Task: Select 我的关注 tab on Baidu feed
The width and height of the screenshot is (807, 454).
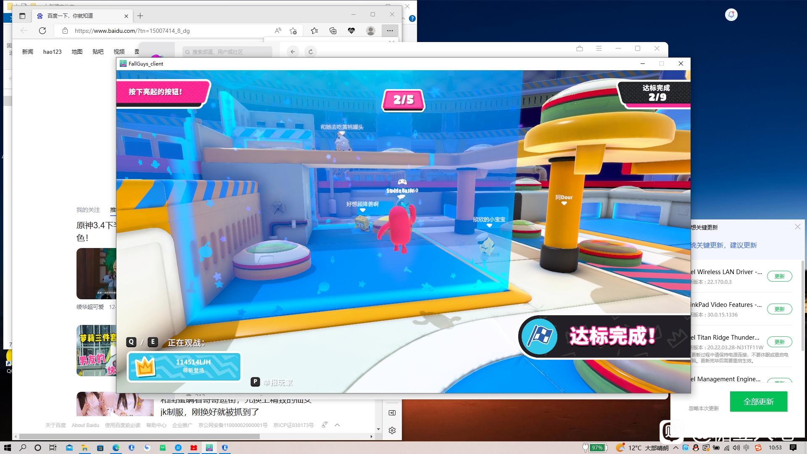Action: (88, 210)
